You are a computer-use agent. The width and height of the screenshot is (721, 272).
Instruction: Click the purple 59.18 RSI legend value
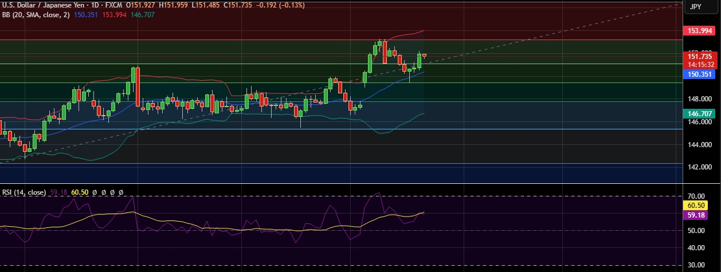click(58, 193)
